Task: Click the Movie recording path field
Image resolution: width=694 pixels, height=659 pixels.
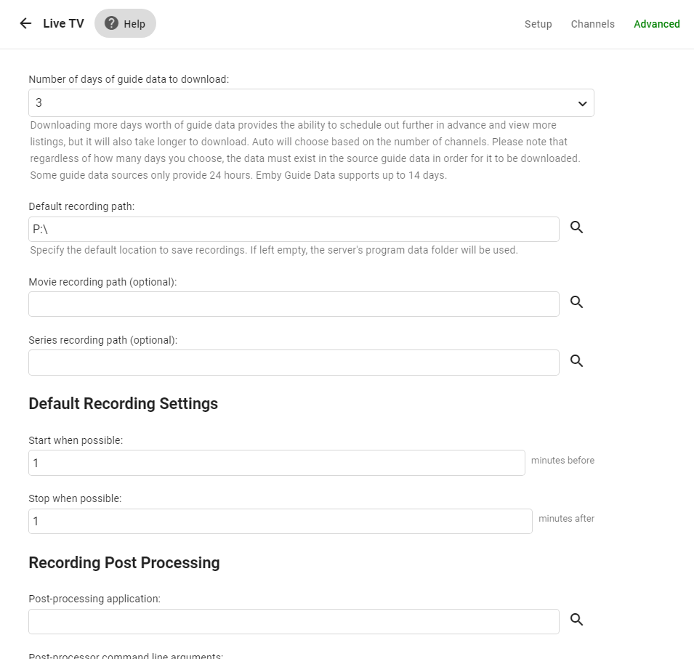Action: [294, 304]
